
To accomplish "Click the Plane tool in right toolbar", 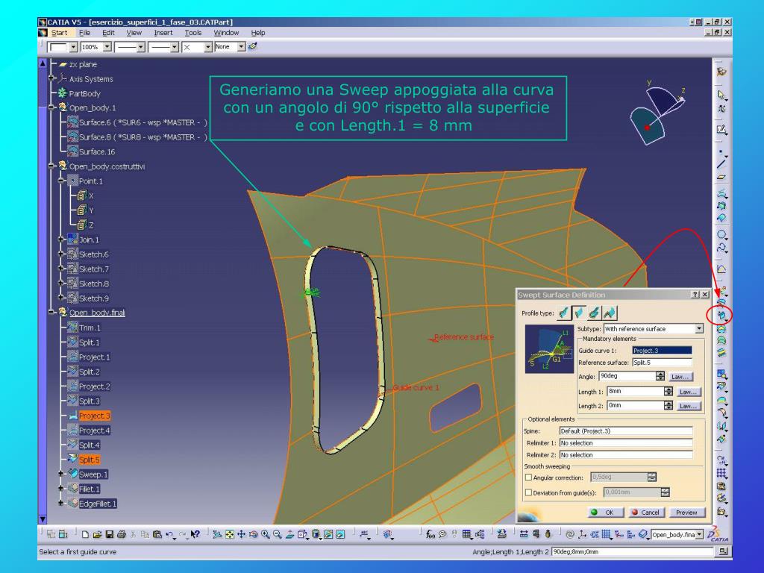I will (x=721, y=177).
